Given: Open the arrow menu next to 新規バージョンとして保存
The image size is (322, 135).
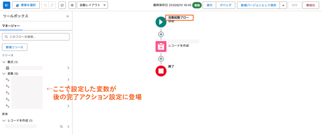Looking at the screenshot, I should pyautogui.click(x=283, y=5).
